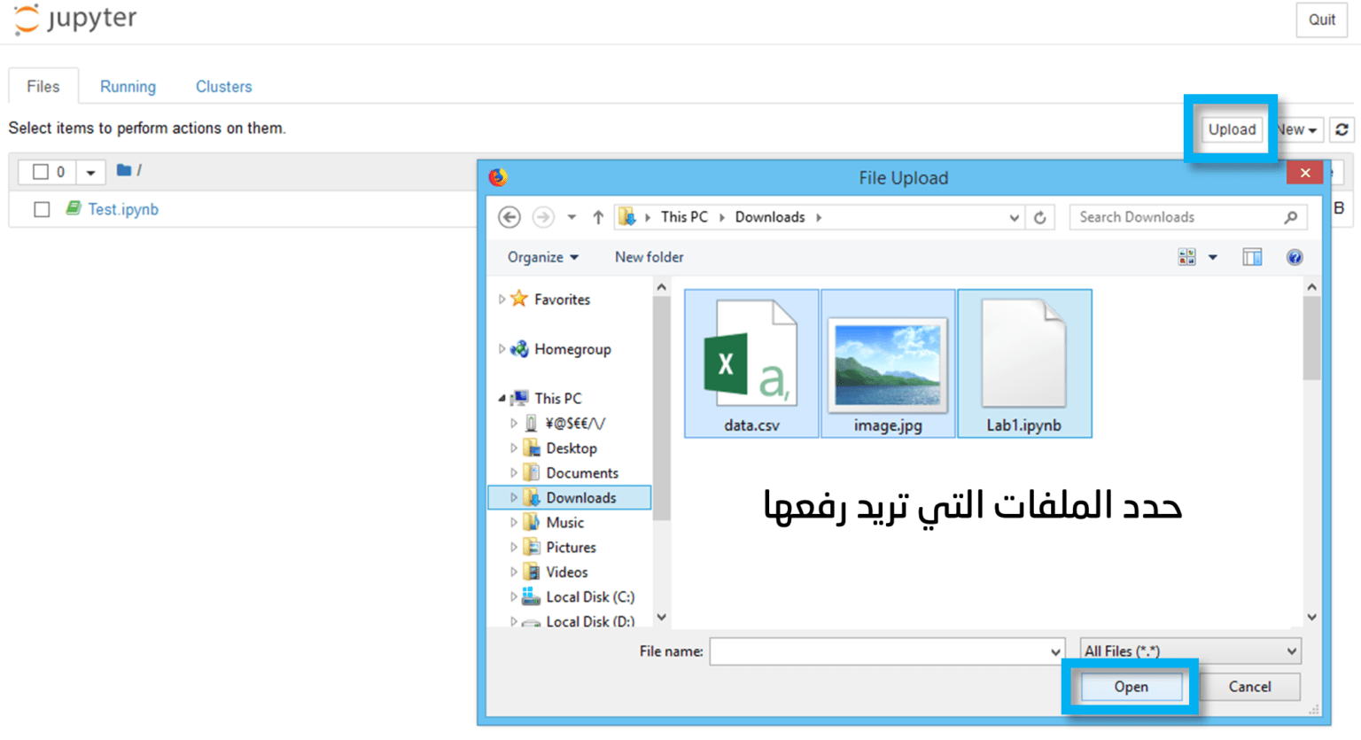Click the Help icon in the dialog toolbar

pyautogui.click(x=1295, y=257)
